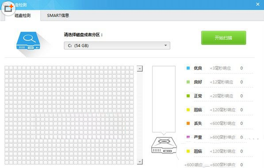Click the 严重 legend label

tap(198, 137)
